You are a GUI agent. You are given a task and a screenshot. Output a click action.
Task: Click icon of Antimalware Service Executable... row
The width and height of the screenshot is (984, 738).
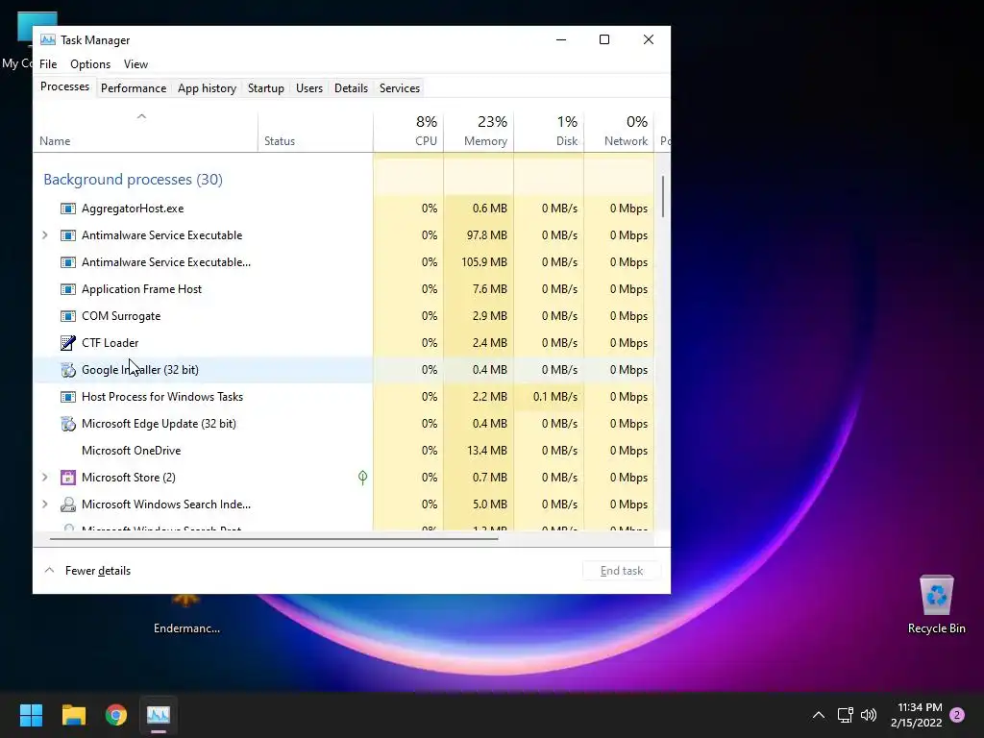click(68, 262)
